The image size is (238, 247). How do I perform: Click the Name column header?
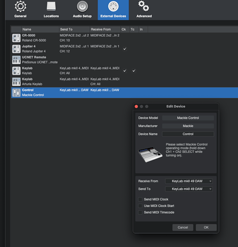(x=40, y=29)
